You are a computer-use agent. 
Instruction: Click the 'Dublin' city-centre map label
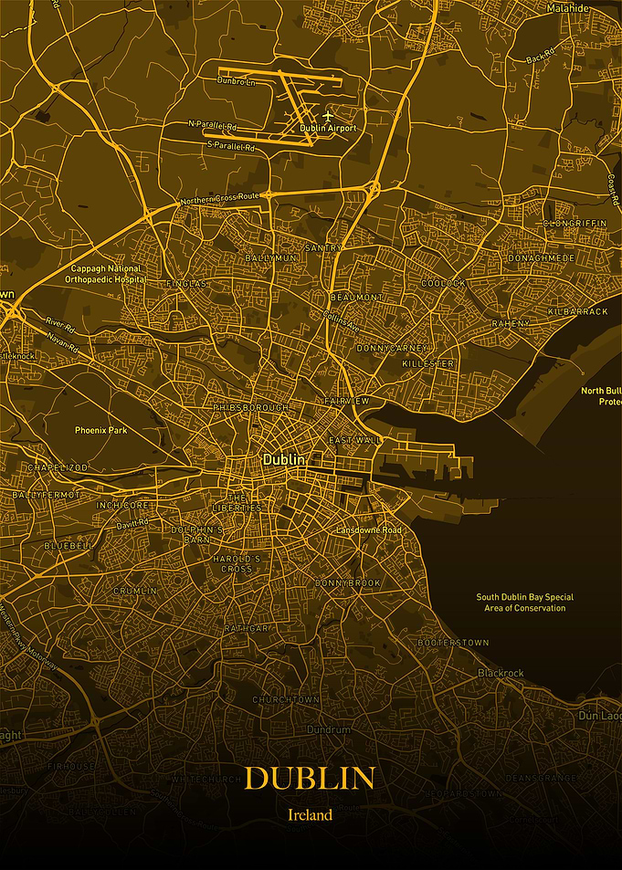tap(284, 459)
